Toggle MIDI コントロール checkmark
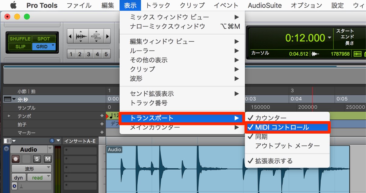This screenshot has height=193, width=366. [287, 127]
